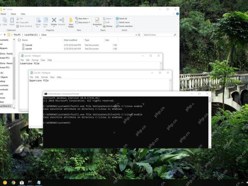
Task: Click the navigation pane scrollbar down arrow
Action: tap(14, 108)
